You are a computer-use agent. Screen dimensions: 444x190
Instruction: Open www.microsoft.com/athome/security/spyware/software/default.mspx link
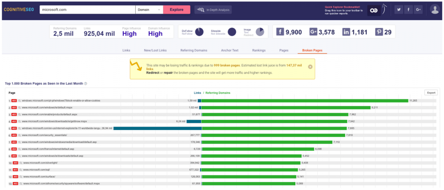tap(62, 184)
